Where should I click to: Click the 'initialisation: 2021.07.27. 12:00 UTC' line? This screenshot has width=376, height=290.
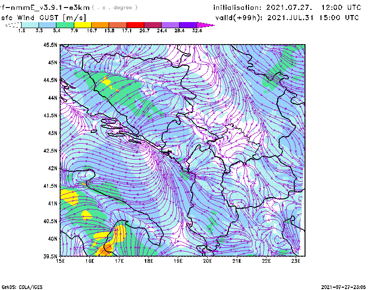[287, 8]
